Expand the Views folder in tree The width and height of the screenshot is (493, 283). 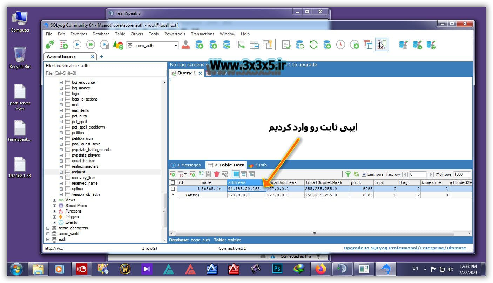pyautogui.click(x=54, y=200)
